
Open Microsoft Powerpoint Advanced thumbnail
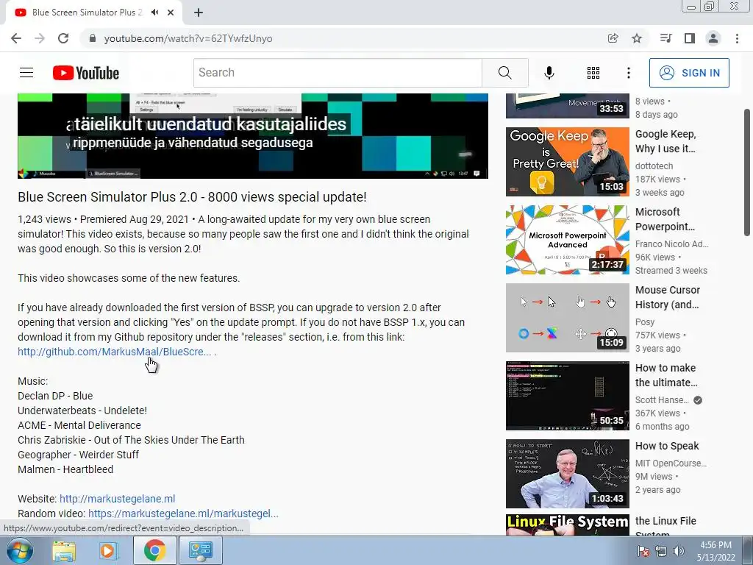pyautogui.click(x=567, y=240)
